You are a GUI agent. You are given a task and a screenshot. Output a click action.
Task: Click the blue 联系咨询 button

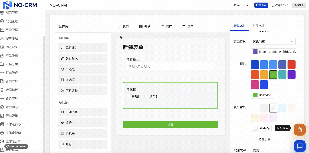[x=261, y=5]
